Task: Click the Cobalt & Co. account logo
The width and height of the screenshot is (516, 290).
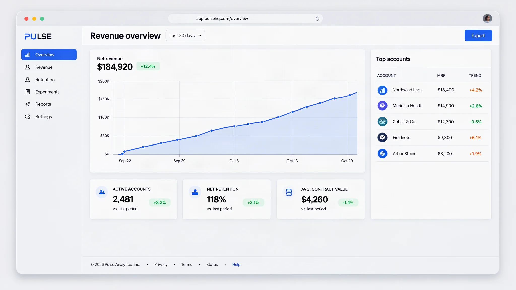Action: (382, 122)
